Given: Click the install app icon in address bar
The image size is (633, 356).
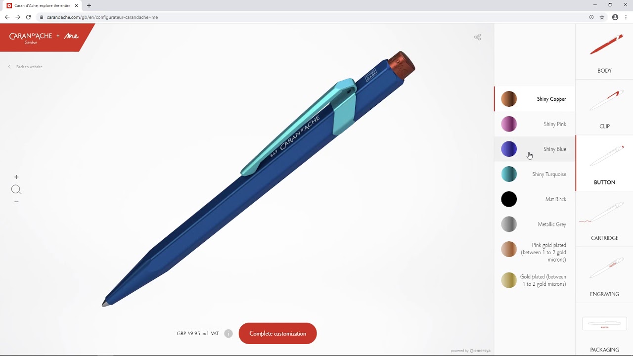Looking at the screenshot, I should coord(591,17).
